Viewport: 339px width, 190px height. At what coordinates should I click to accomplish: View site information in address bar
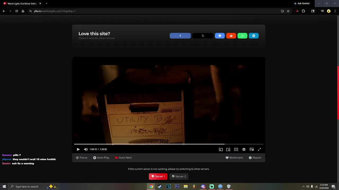(x=30, y=11)
